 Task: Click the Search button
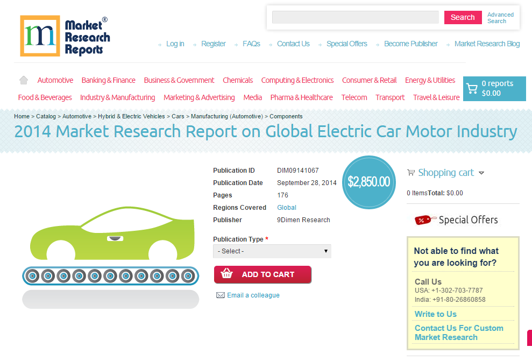(463, 17)
